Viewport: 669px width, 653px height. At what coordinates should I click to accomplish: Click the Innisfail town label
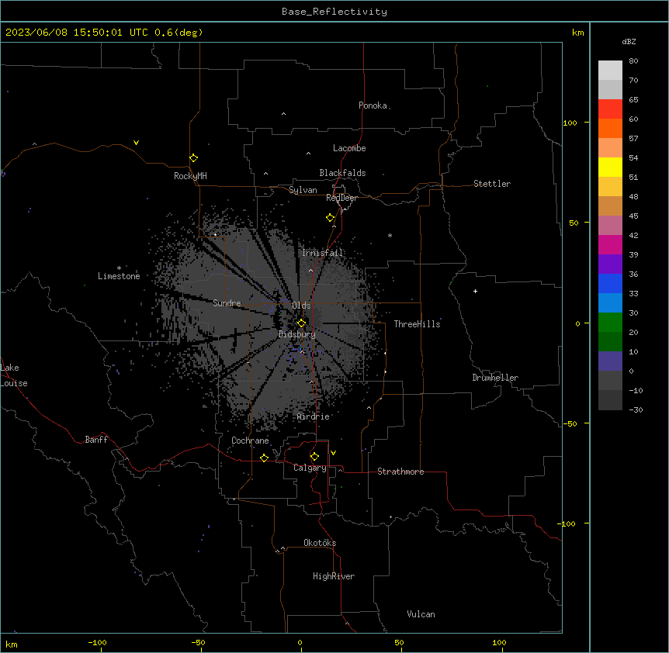click(323, 253)
